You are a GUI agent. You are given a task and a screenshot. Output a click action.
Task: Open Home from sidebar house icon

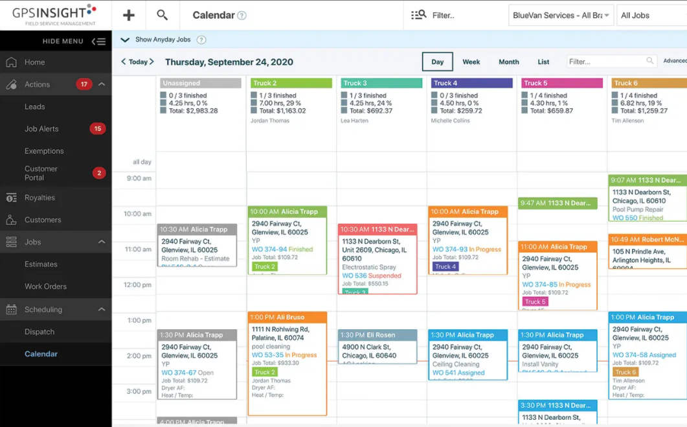(x=12, y=62)
